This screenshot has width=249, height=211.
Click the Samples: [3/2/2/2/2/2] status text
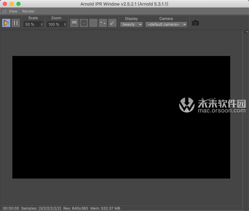pos(41,208)
